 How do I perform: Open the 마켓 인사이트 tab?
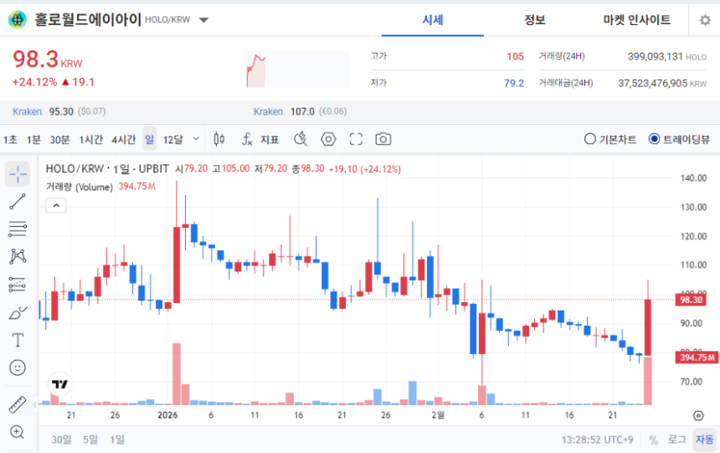click(x=637, y=20)
